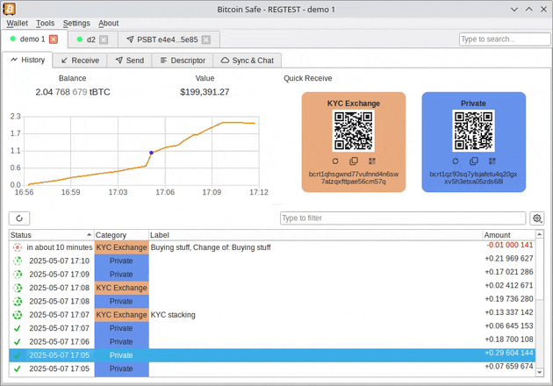Open the Sync & Chat tab
This screenshot has height=386, width=553.
[x=247, y=61]
